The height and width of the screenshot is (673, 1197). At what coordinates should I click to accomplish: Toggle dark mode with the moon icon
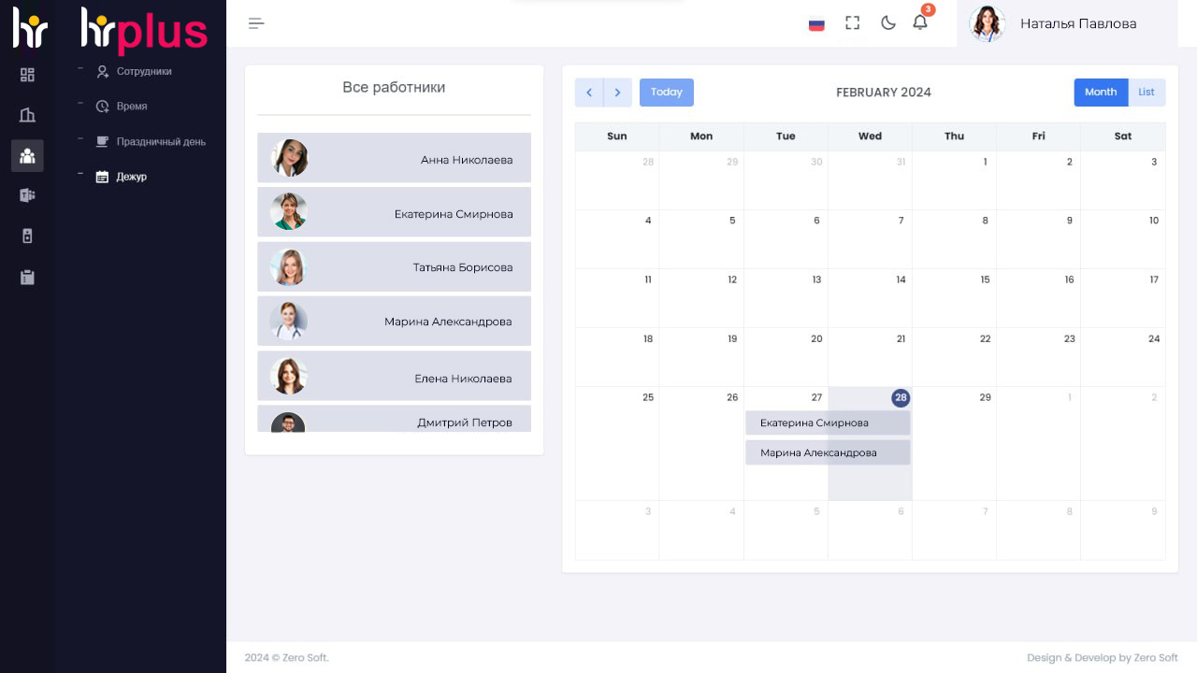(x=887, y=22)
